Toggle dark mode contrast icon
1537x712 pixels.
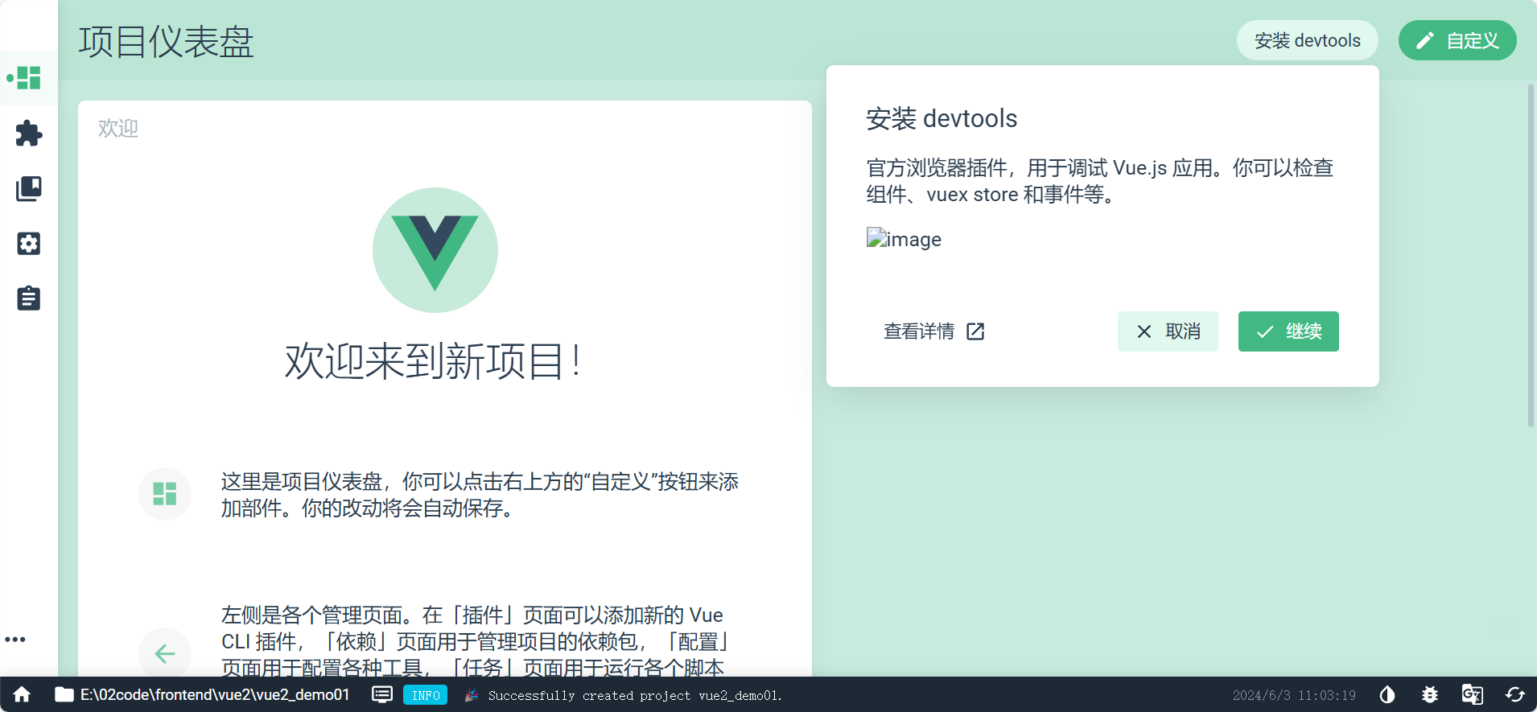click(1387, 694)
